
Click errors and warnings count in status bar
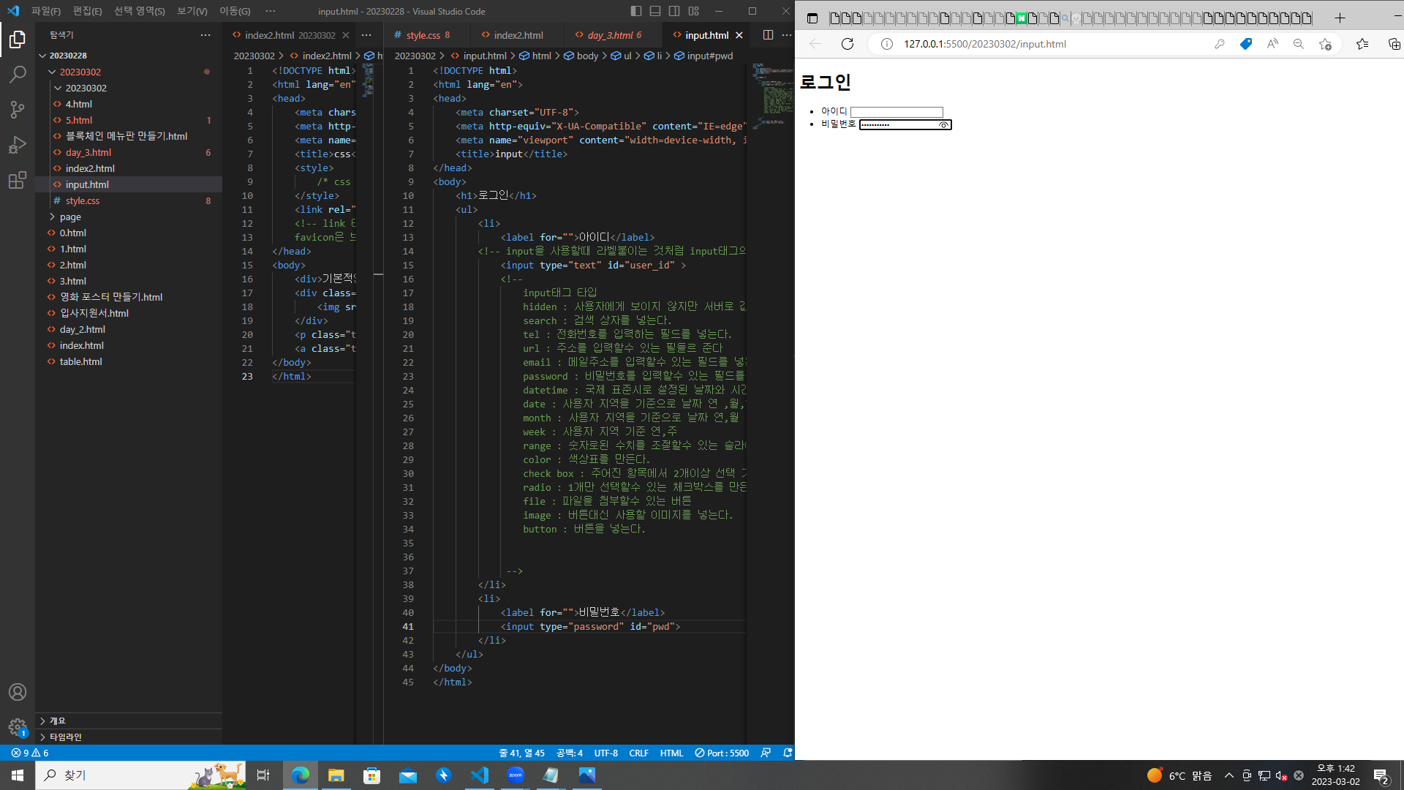pyautogui.click(x=30, y=753)
